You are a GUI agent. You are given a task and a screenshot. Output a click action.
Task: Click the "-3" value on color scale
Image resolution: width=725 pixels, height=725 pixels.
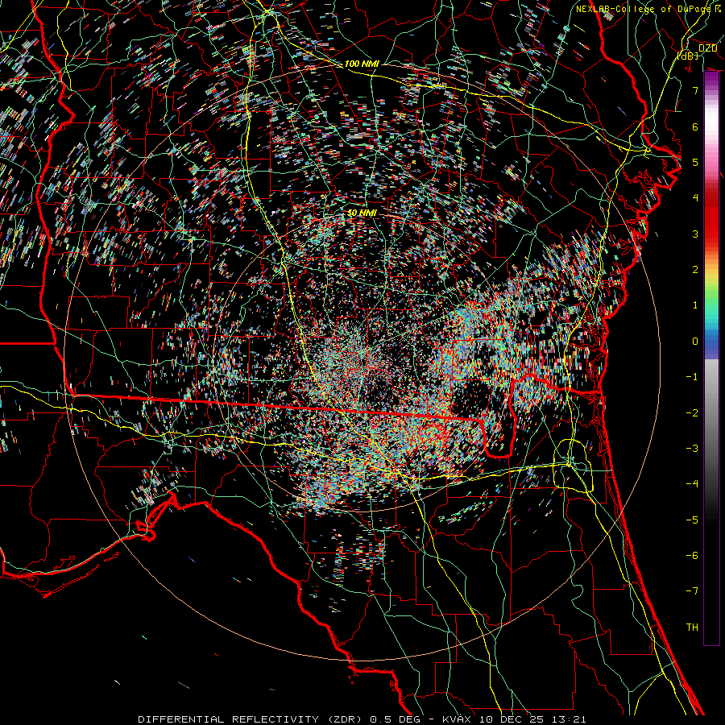[x=692, y=449]
